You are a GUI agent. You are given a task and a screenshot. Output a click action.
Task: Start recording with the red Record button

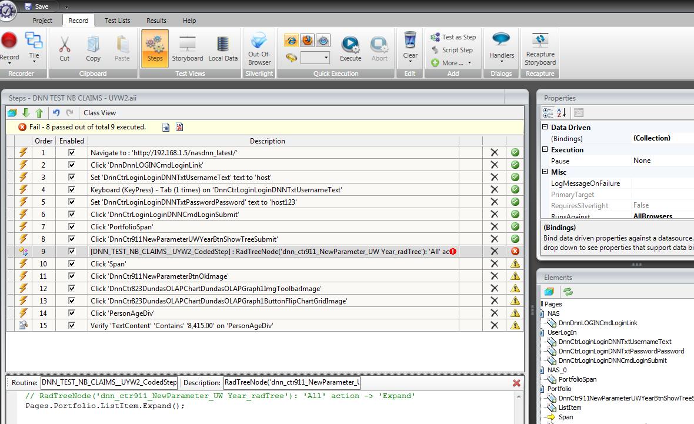click(x=9, y=41)
